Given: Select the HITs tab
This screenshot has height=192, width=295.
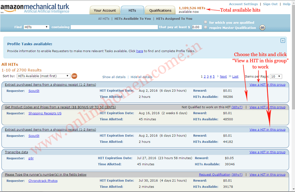Looking at the screenshot, I should click(x=132, y=11).
